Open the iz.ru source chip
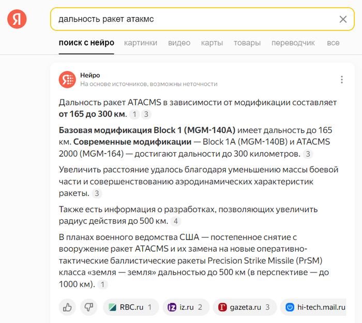The width and height of the screenshot is (362, 323). coord(186,308)
